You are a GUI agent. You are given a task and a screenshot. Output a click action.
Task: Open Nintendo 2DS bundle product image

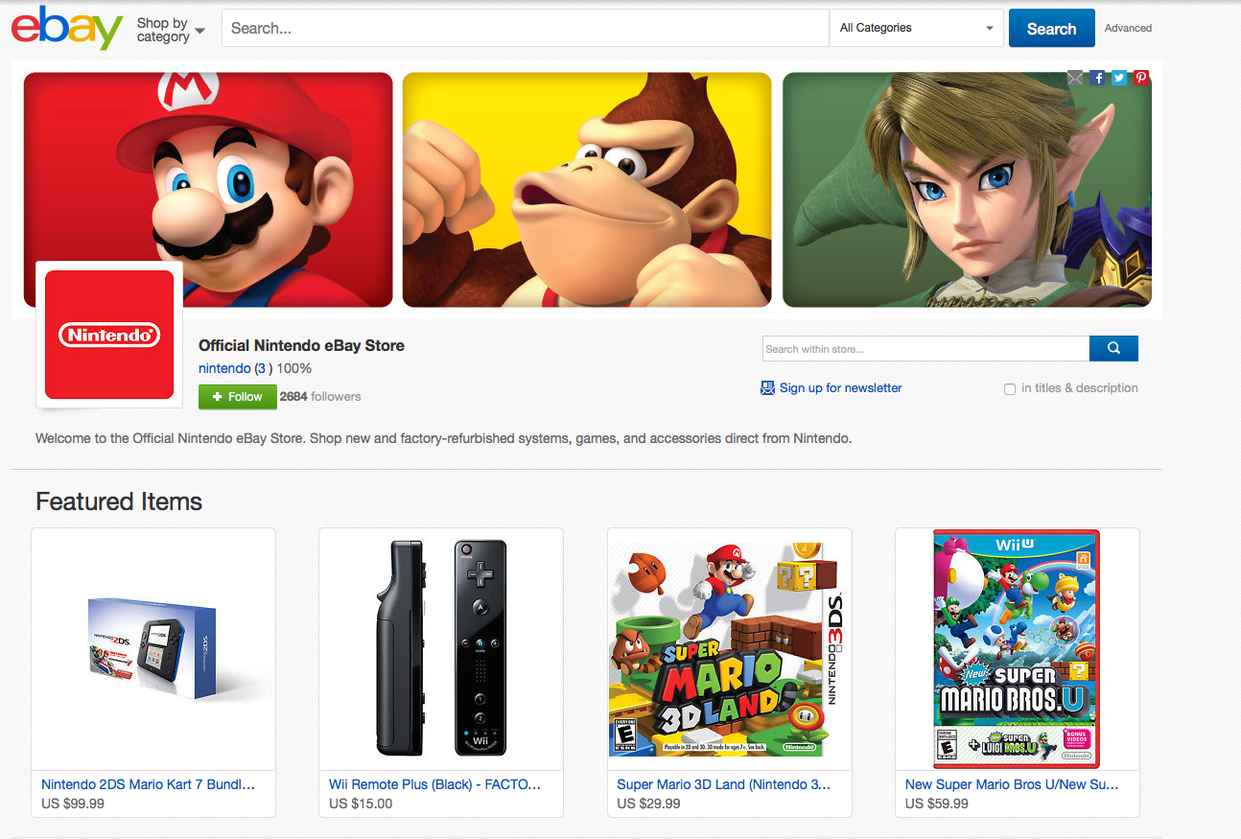pyautogui.click(x=153, y=649)
